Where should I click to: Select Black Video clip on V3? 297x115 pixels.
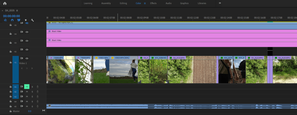[x=172, y=42]
